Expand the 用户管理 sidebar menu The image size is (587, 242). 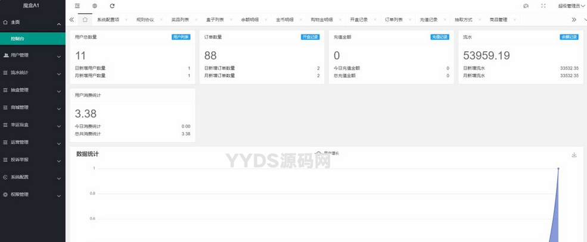pyautogui.click(x=32, y=55)
